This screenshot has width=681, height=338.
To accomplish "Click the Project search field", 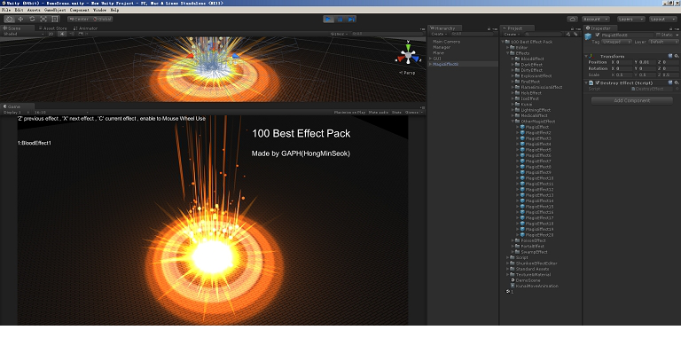I will (543, 34).
